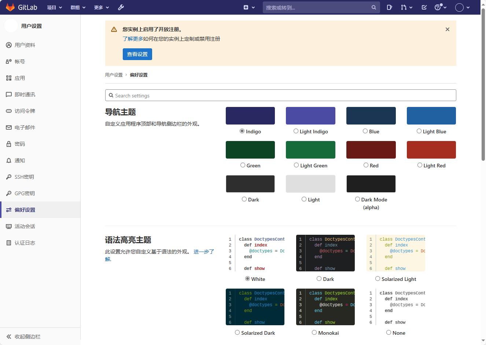Screen dimensions: 486x345
Task: Expand the 项目 dropdown menu
Action: [x=55, y=7]
